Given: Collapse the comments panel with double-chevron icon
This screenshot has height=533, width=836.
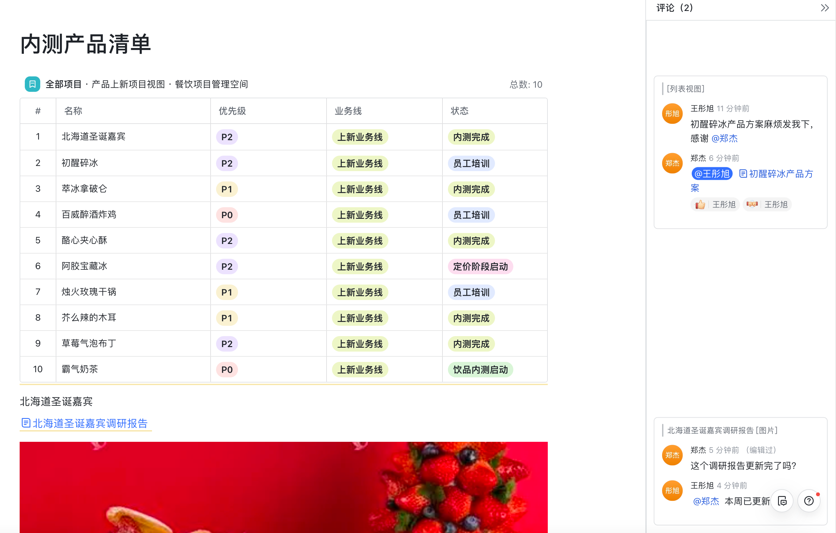Looking at the screenshot, I should [824, 8].
